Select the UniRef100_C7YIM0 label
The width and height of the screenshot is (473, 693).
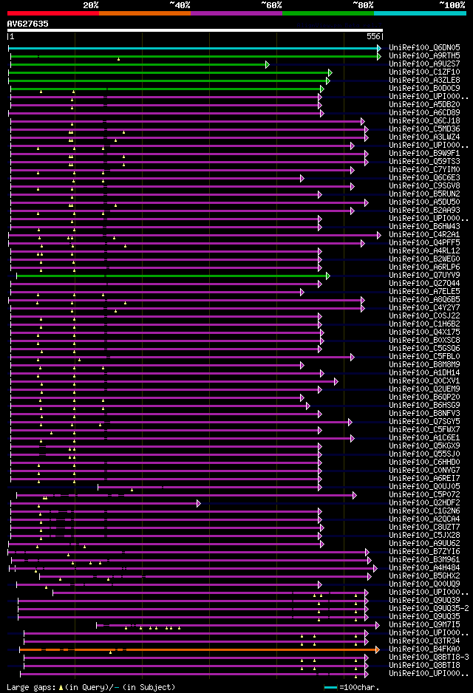tap(424, 169)
